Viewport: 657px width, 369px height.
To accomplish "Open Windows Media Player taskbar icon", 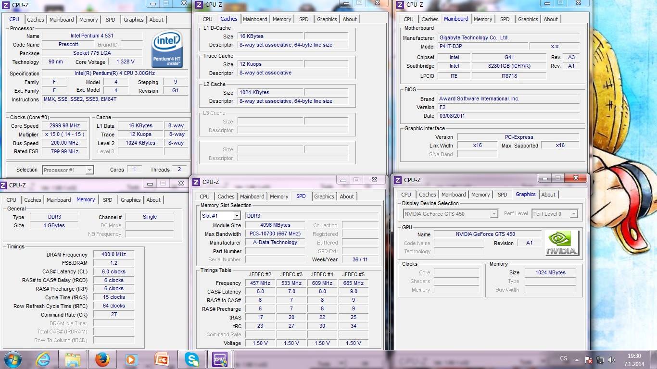I will click(x=131, y=359).
